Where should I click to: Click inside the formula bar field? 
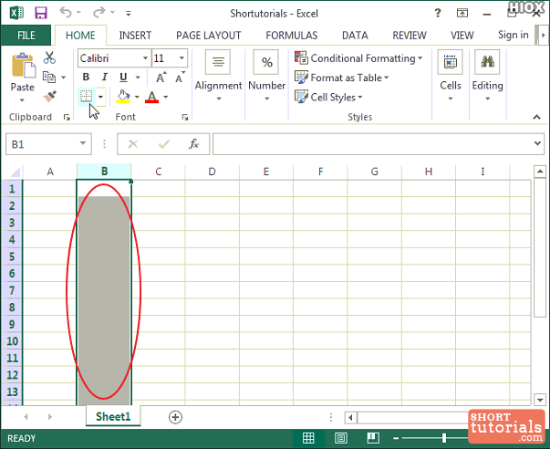tap(372, 144)
